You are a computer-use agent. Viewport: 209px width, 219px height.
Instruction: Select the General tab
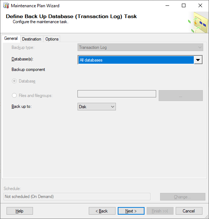click(11, 38)
